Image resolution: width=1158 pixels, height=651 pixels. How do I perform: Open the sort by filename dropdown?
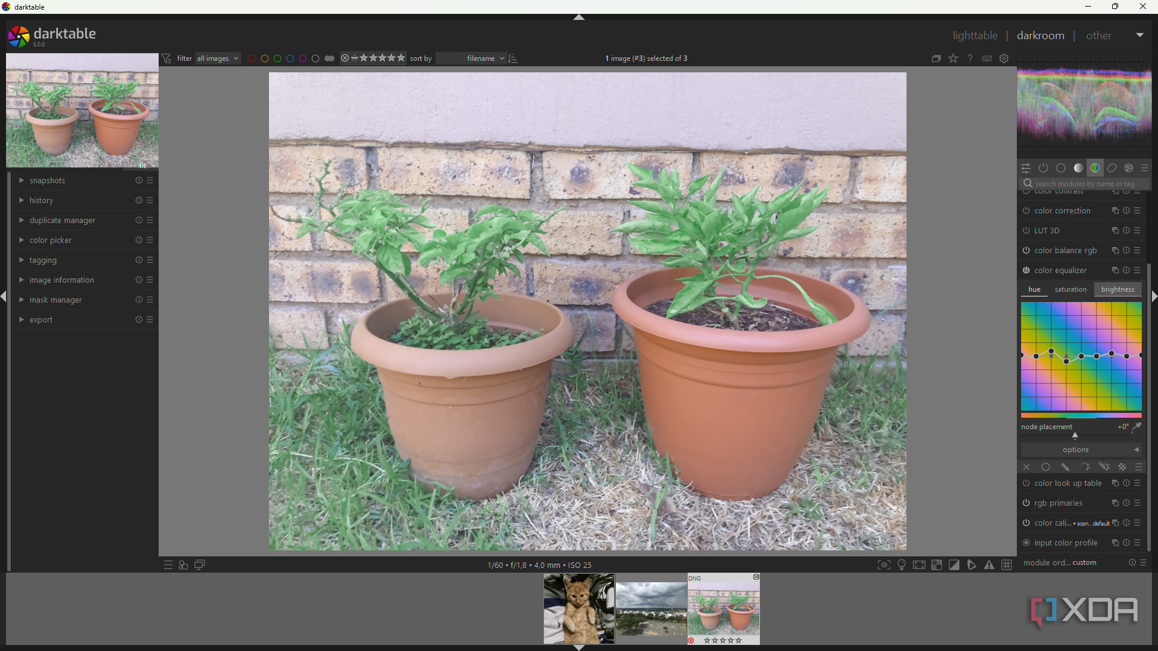point(472,58)
